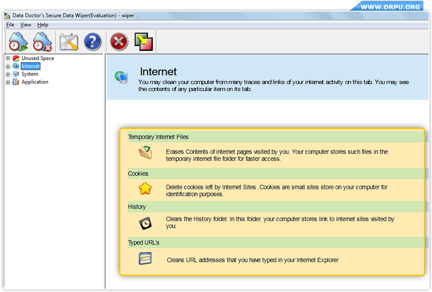
Task: Click the History clock icon
Action: click(145, 223)
